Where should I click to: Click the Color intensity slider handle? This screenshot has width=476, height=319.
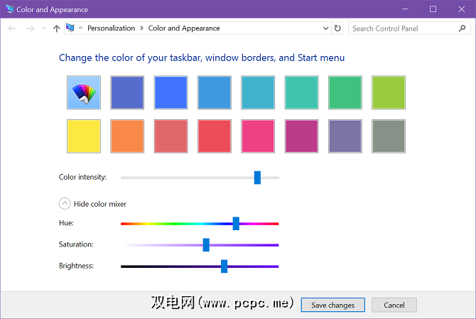click(x=257, y=178)
